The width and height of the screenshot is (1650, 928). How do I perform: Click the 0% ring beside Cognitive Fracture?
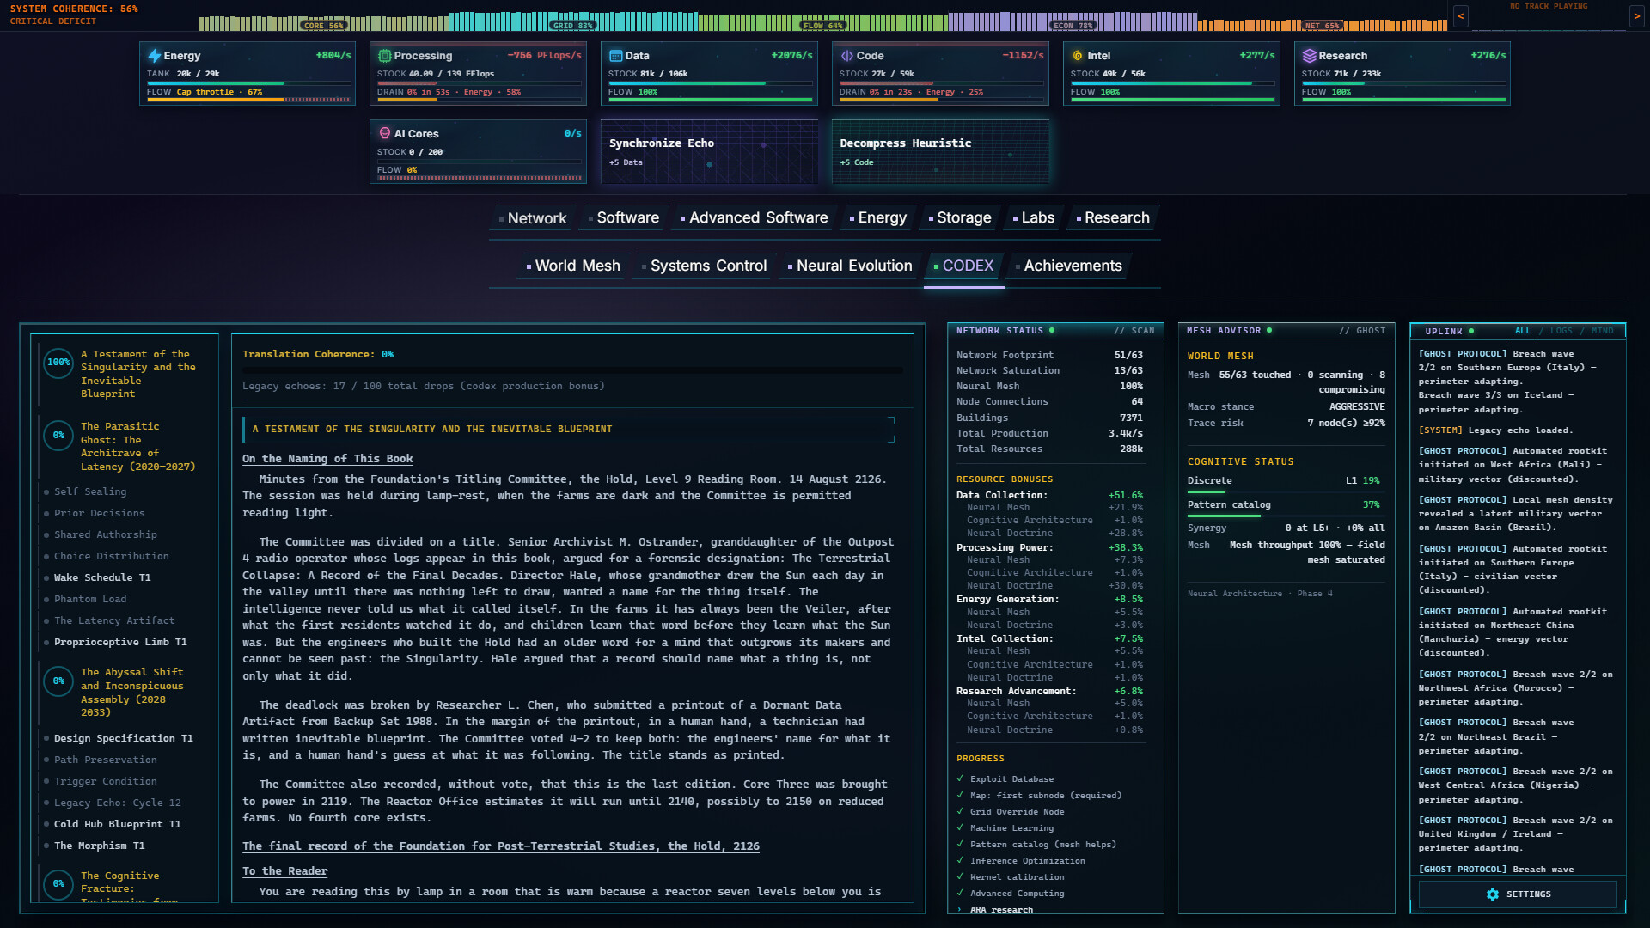(58, 884)
